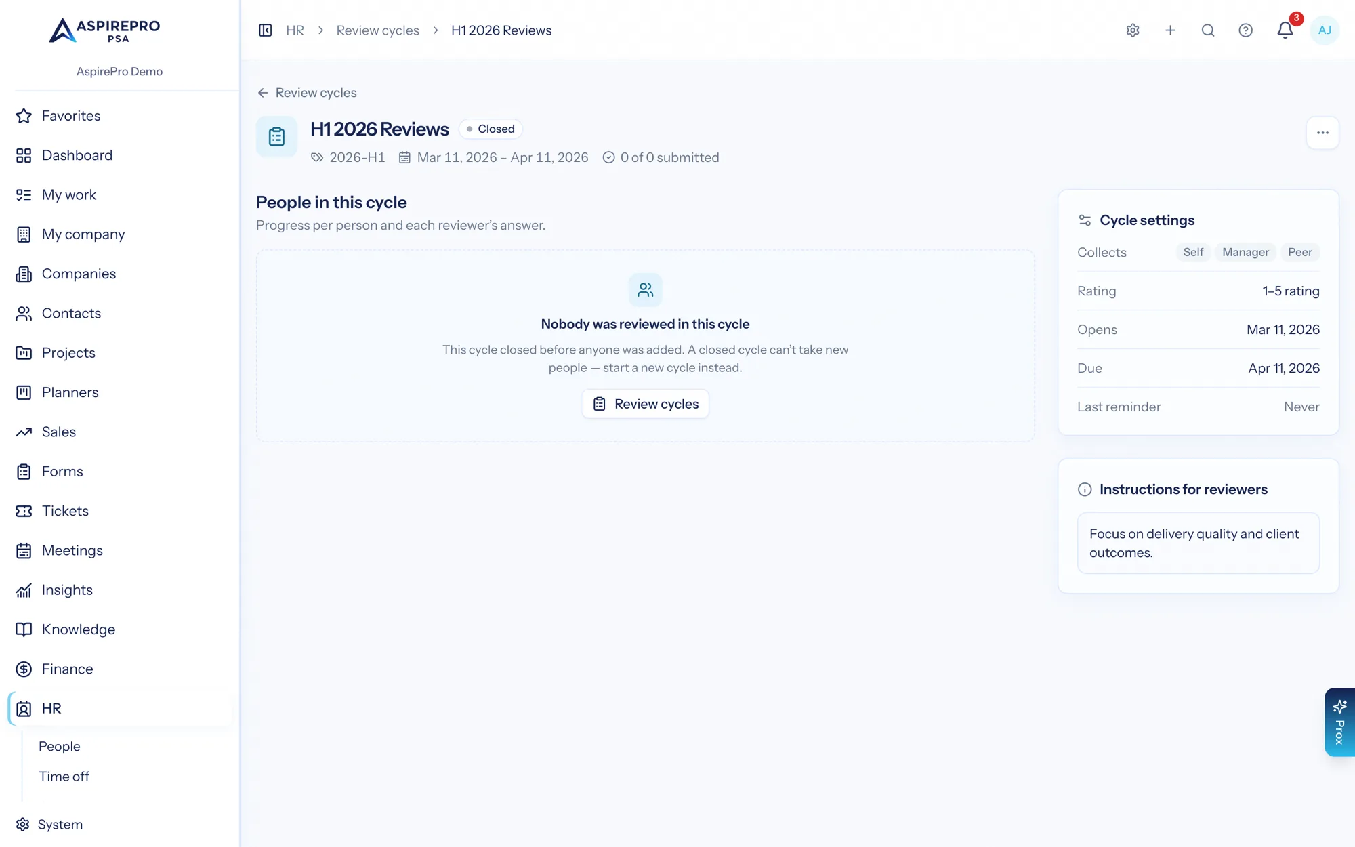Open the Prox assistant side tab

coord(1339,722)
